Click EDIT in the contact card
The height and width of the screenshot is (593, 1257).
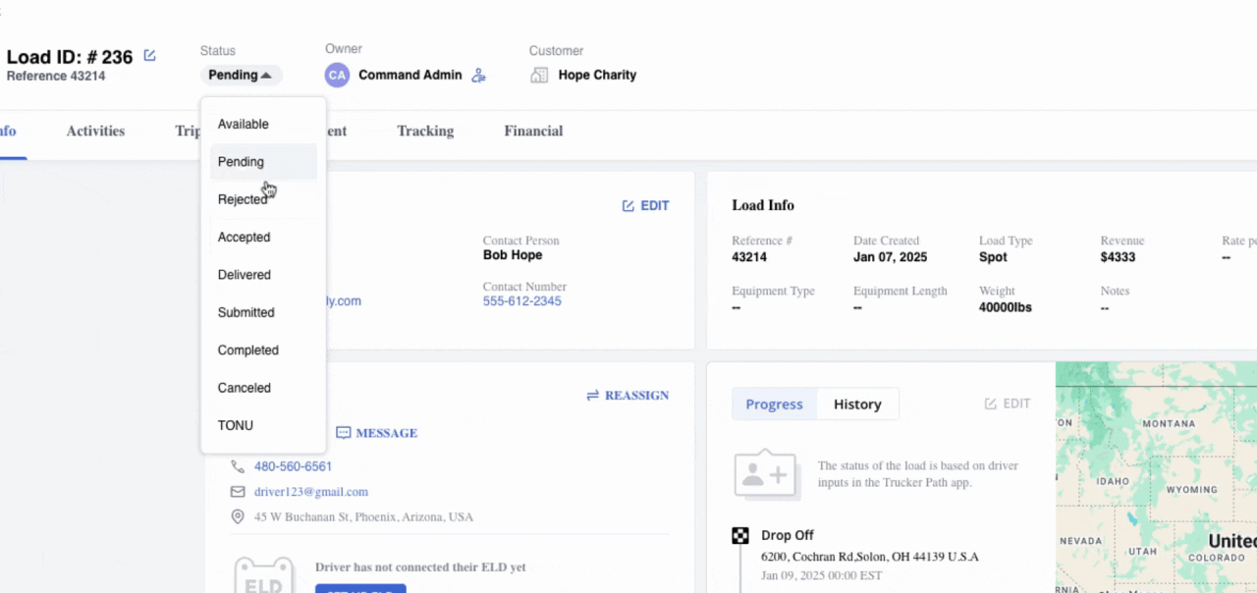[645, 206]
